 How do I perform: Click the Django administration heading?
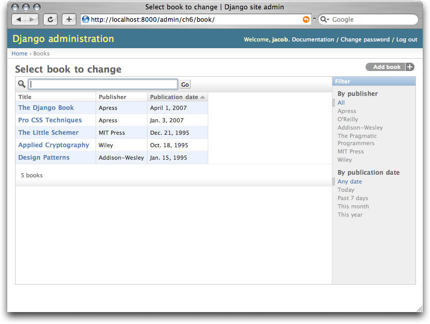pyautogui.click(x=63, y=38)
